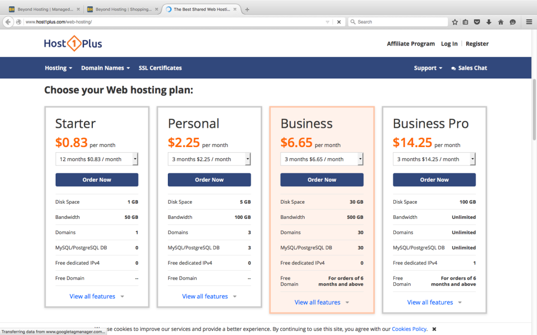Open URL history dropdown arrow
Viewport: 537px width, 335px height.
coord(327,22)
